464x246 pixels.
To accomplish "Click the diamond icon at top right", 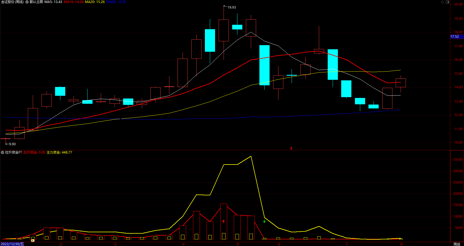I will [443, 2].
